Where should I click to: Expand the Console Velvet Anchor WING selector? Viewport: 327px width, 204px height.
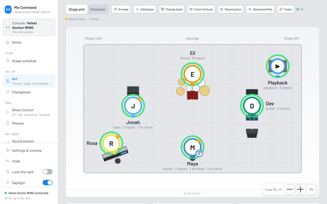coord(29,28)
